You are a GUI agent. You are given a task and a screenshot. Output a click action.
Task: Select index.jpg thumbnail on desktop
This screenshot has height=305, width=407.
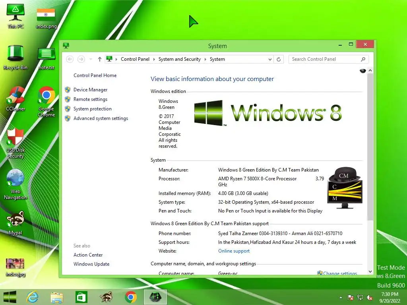pos(16,267)
